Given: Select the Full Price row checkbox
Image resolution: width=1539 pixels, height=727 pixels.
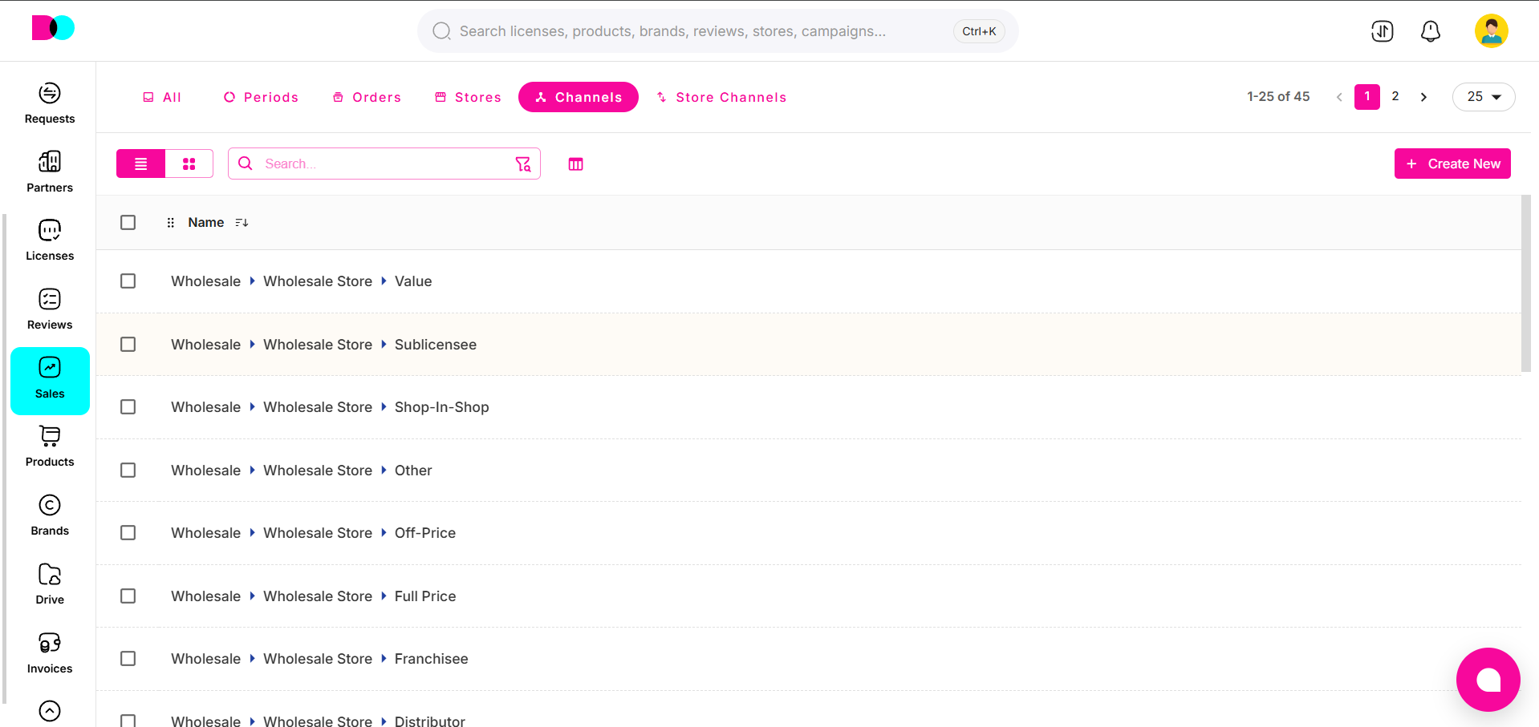Looking at the screenshot, I should [128, 596].
